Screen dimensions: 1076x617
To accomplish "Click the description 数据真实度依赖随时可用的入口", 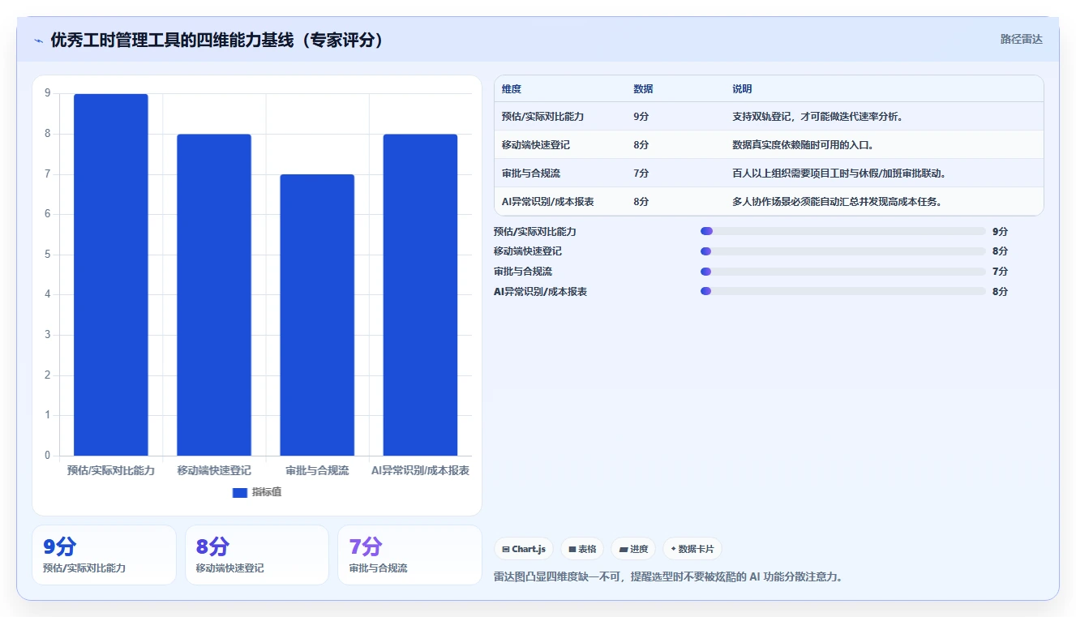I will (803, 145).
